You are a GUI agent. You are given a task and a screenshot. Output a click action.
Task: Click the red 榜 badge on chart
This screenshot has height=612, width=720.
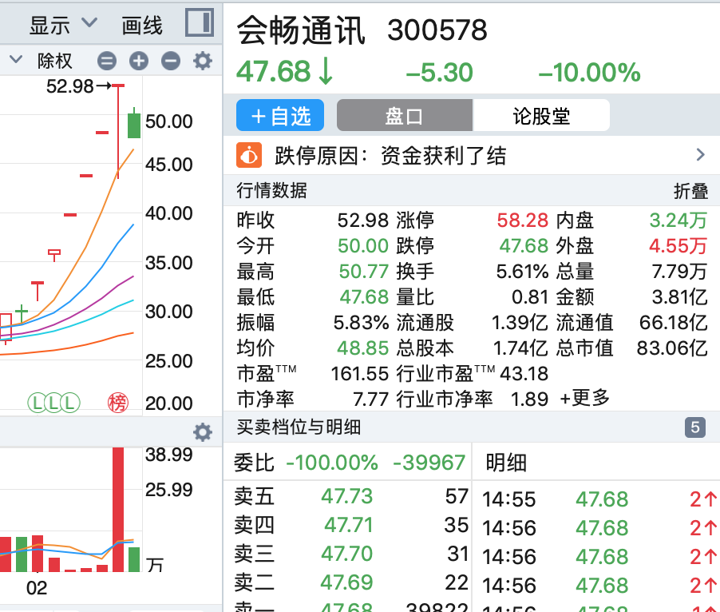coord(117,403)
